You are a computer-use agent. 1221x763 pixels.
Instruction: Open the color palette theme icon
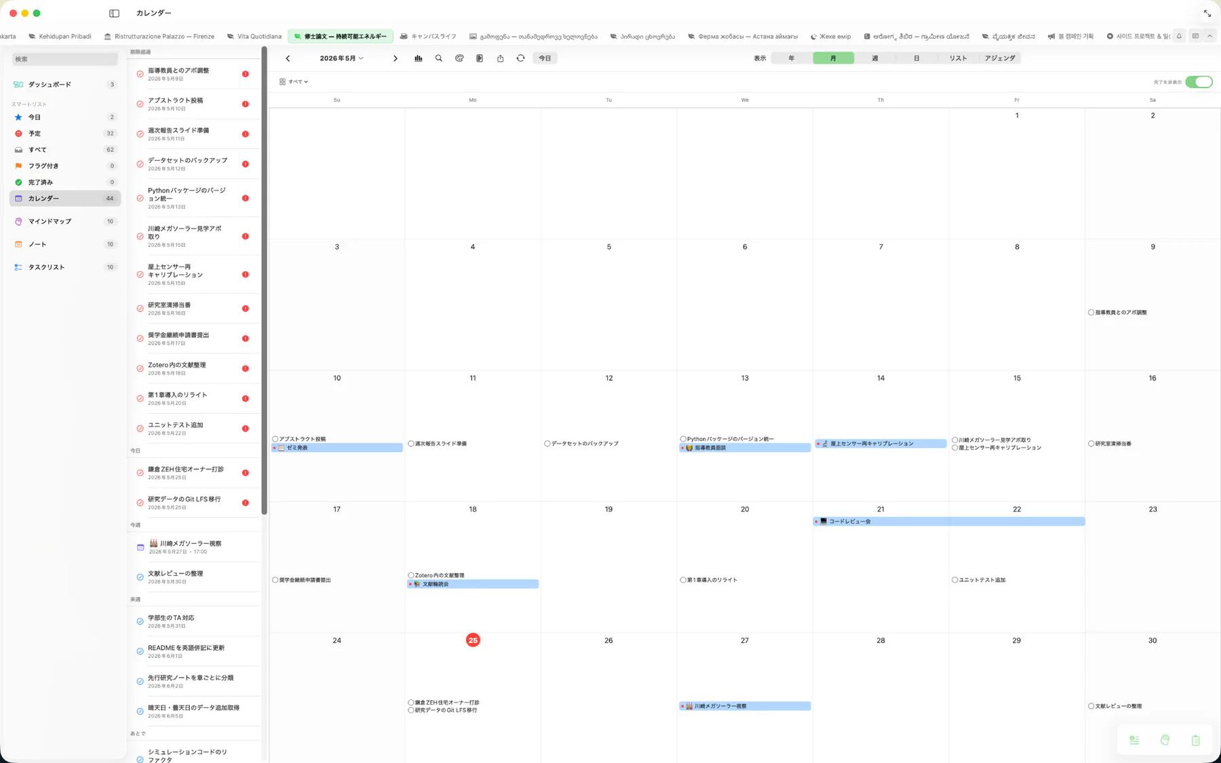point(459,58)
